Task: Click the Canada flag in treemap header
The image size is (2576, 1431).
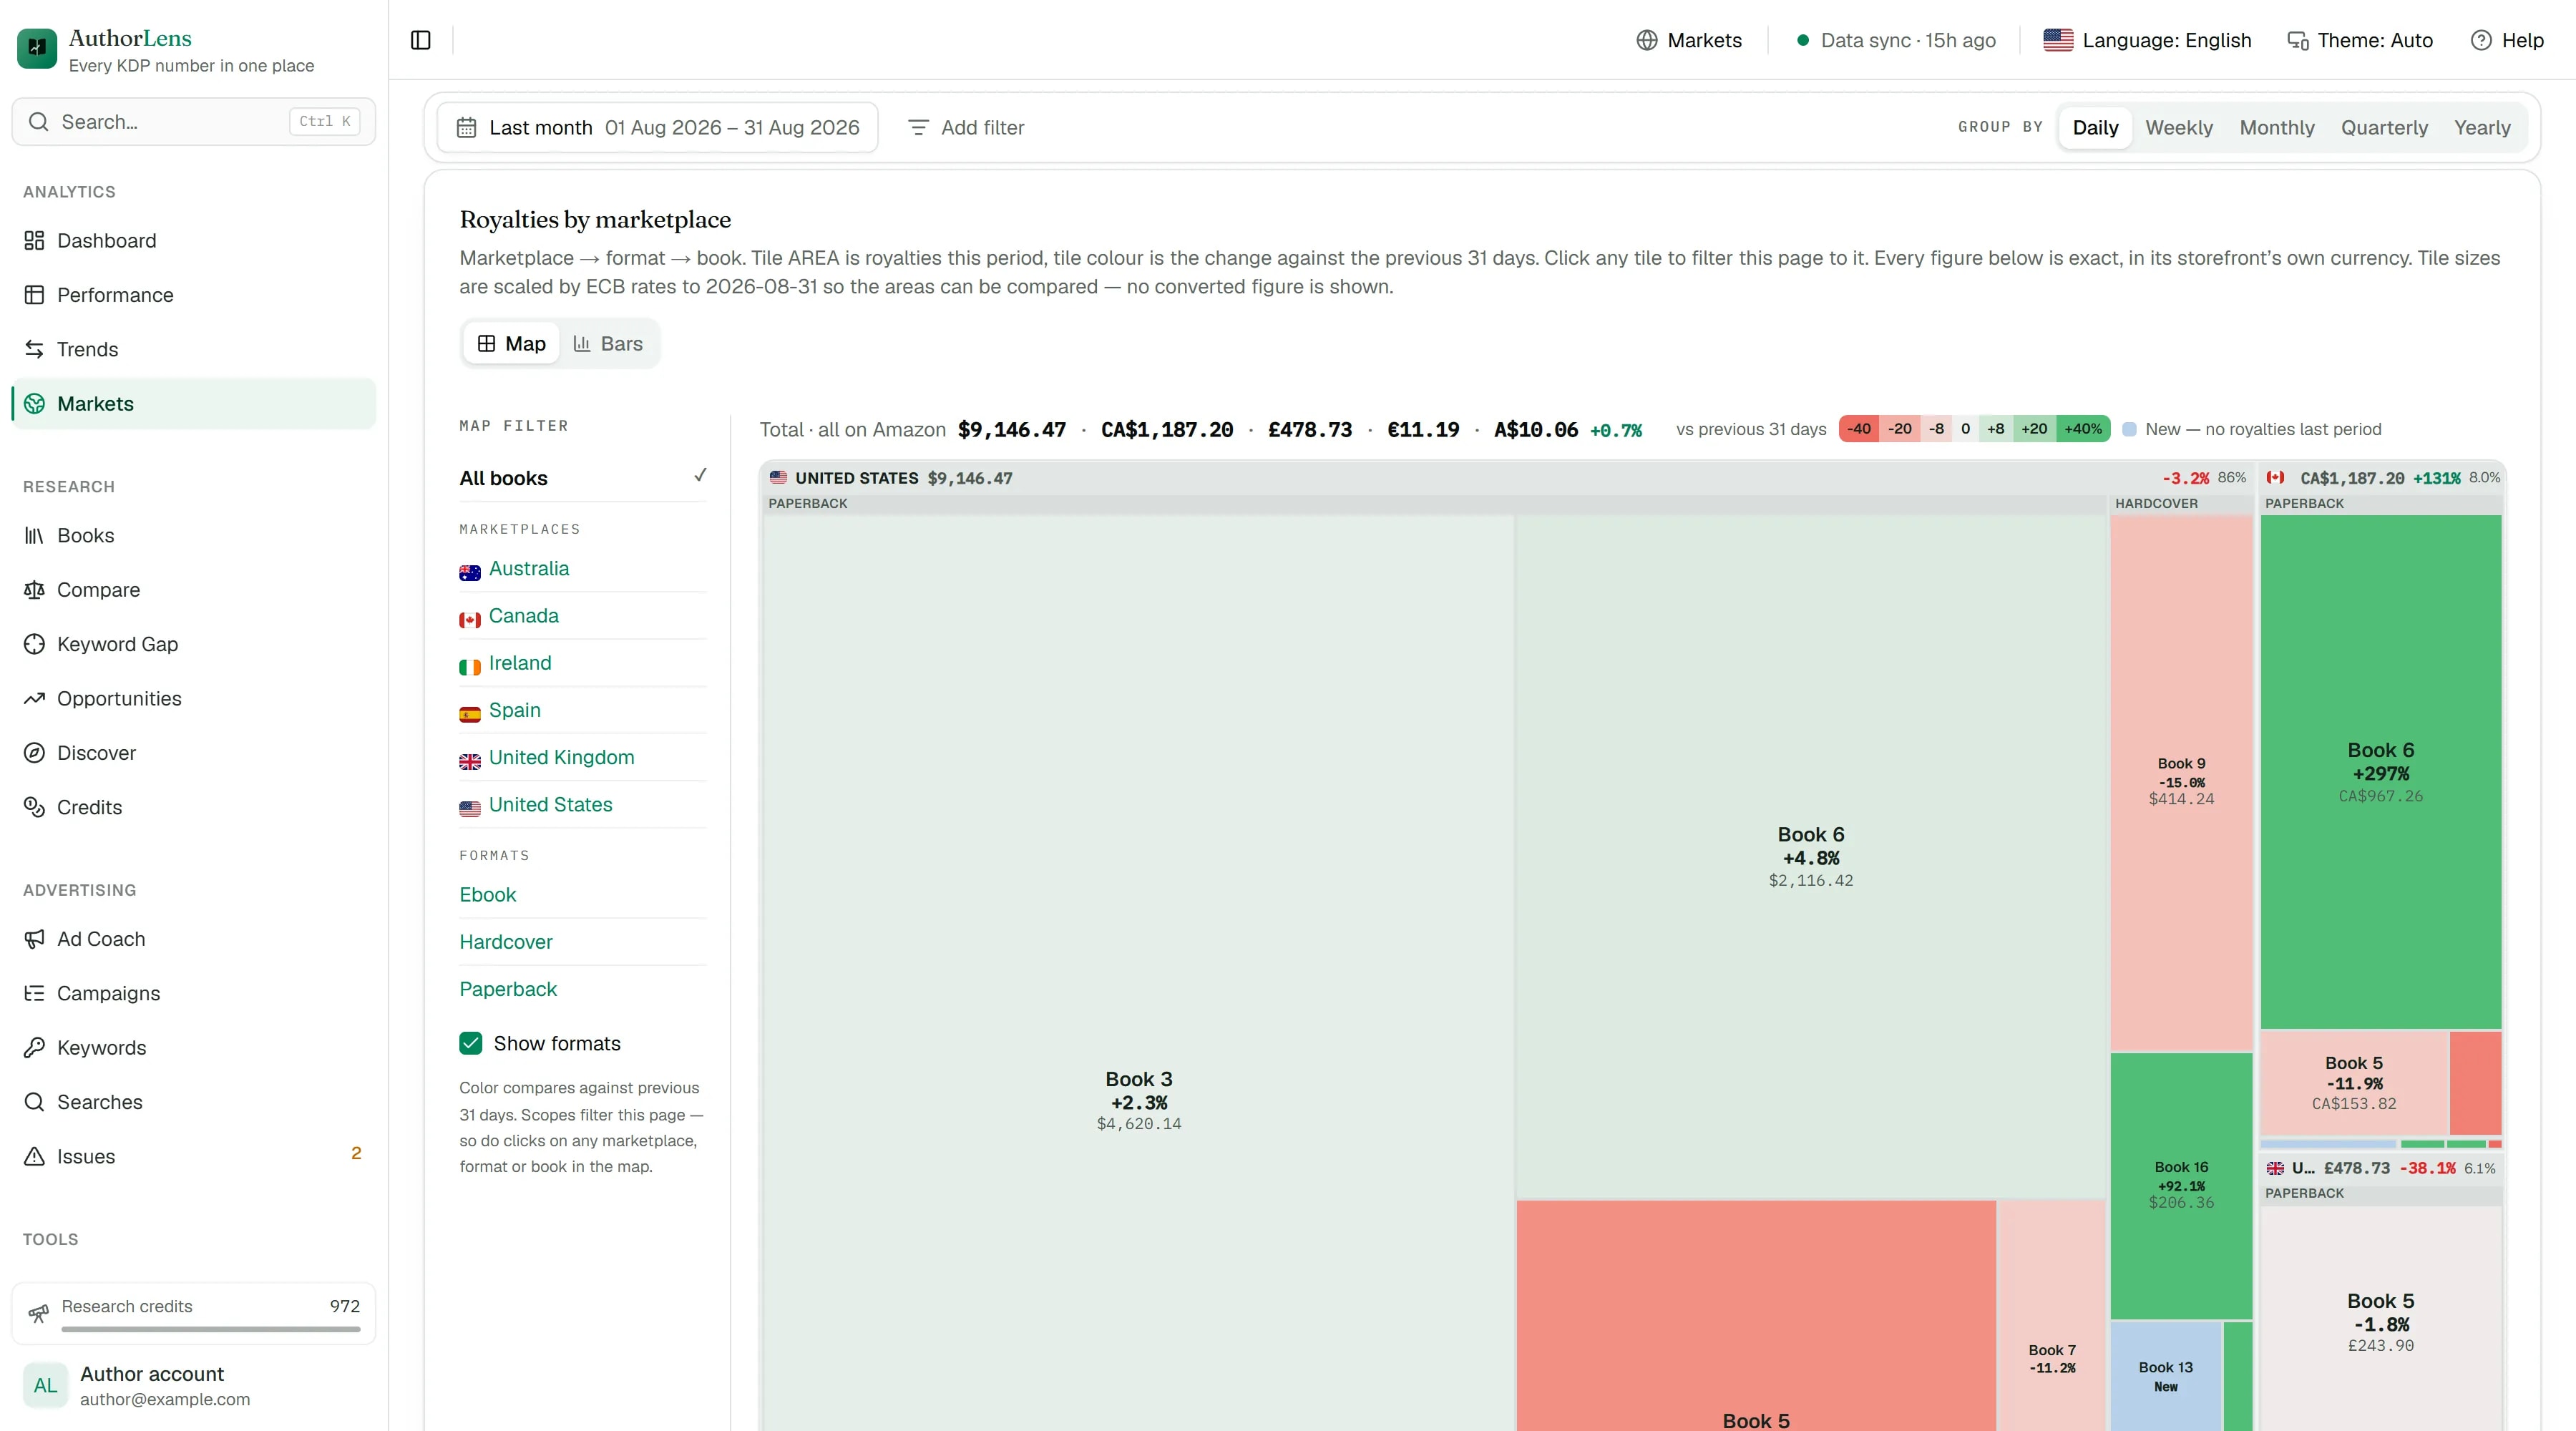Action: pyautogui.click(x=2275, y=478)
